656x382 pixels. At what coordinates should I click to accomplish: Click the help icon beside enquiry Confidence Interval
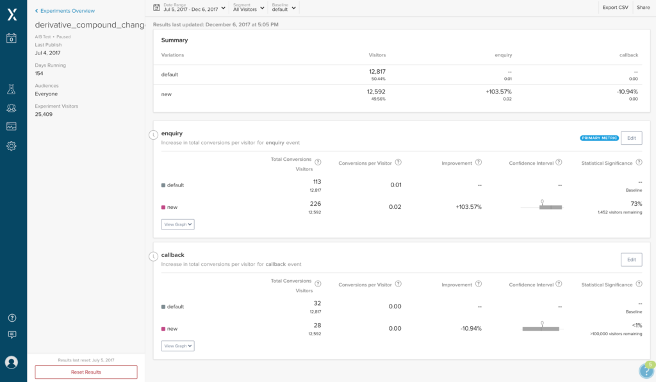click(559, 163)
